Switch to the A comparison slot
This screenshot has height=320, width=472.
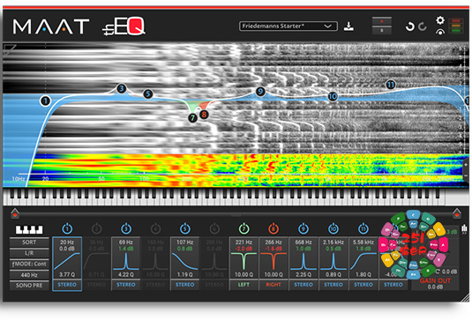click(x=382, y=21)
